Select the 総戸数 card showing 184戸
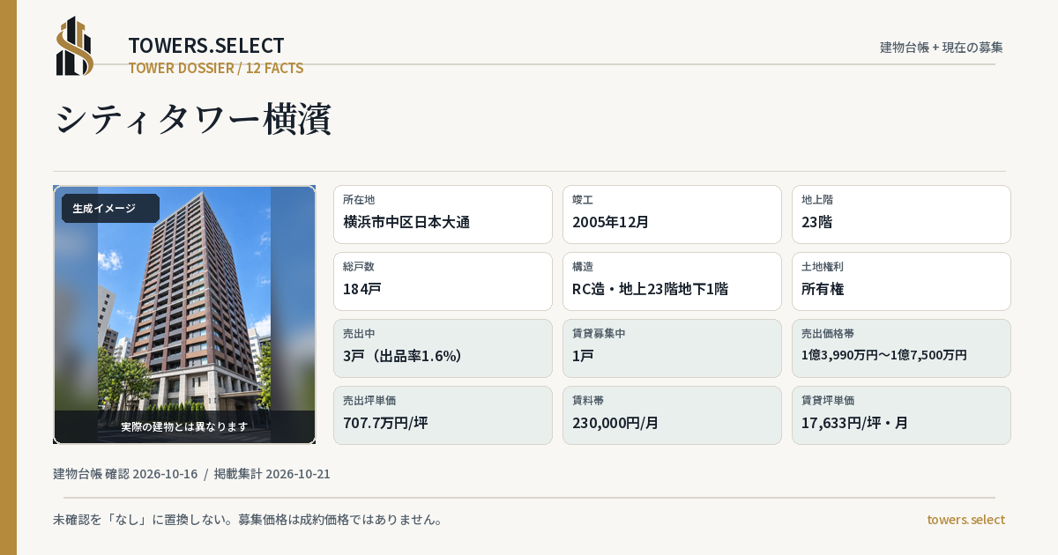The height and width of the screenshot is (555, 1058). point(443,281)
